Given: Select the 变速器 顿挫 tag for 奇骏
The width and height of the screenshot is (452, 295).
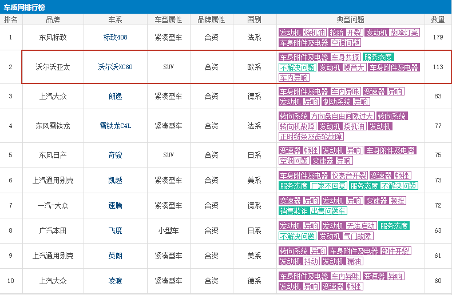Looking at the screenshot, I should click(299, 150).
